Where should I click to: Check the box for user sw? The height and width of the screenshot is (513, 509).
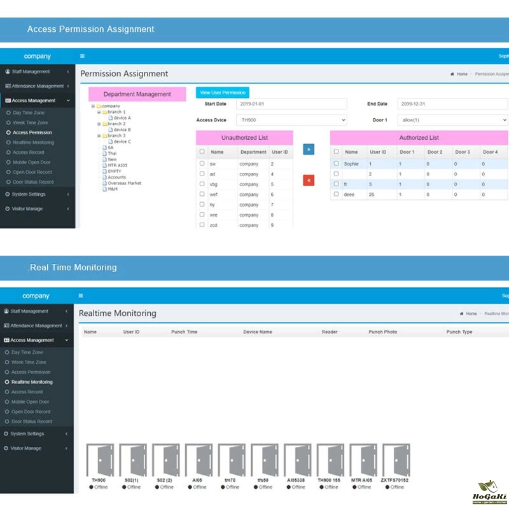click(202, 163)
